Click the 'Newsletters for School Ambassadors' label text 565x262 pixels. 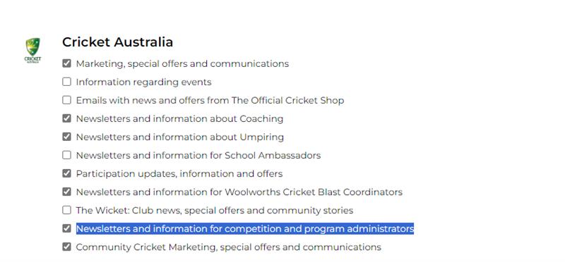pyautogui.click(x=198, y=155)
